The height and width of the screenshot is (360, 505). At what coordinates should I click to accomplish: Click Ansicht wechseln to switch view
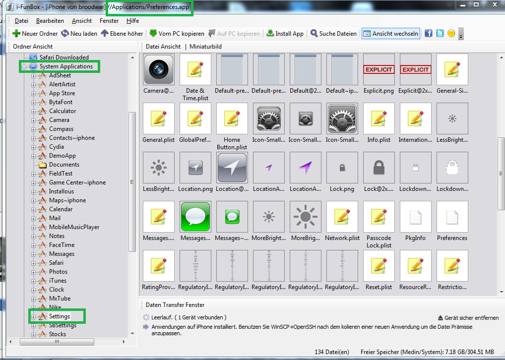point(391,34)
